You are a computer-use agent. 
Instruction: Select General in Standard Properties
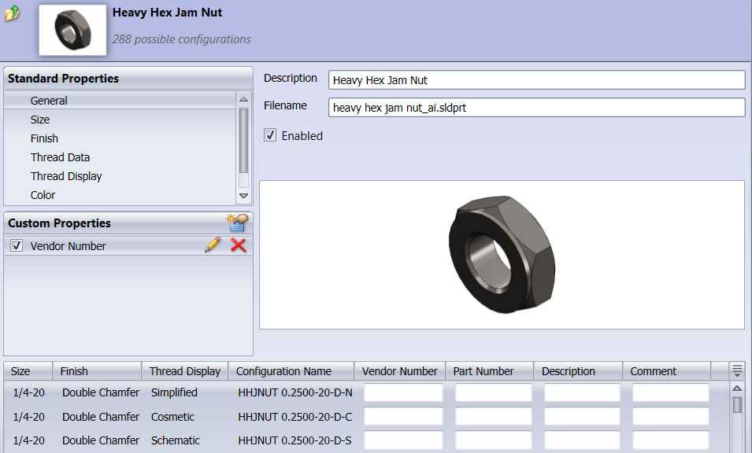point(49,101)
